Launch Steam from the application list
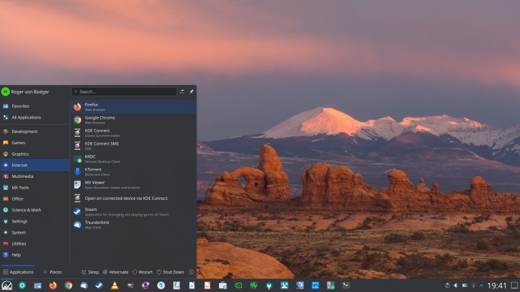The height and width of the screenshot is (292, 520). pos(90,212)
